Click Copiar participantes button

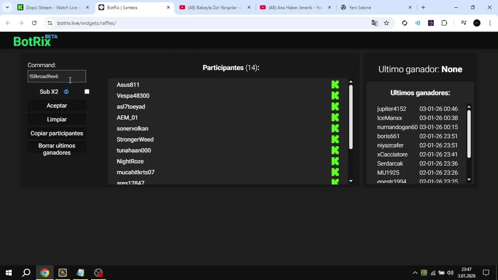57,133
